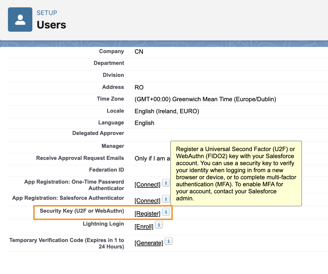Viewport: 328px width, 274px height.
Task: Click the Greenwich Mean Time zone value
Action: coord(205,99)
